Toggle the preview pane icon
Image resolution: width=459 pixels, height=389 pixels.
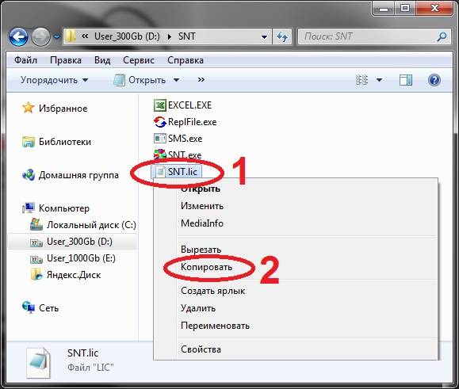[406, 80]
